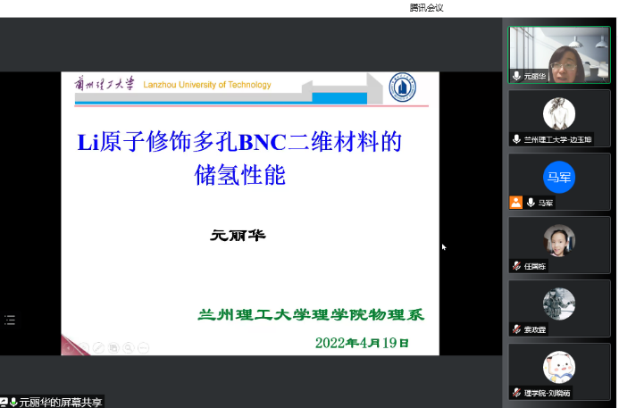Select the cartoon cat avatar tile
This screenshot has width=619, height=408.
point(559,366)
